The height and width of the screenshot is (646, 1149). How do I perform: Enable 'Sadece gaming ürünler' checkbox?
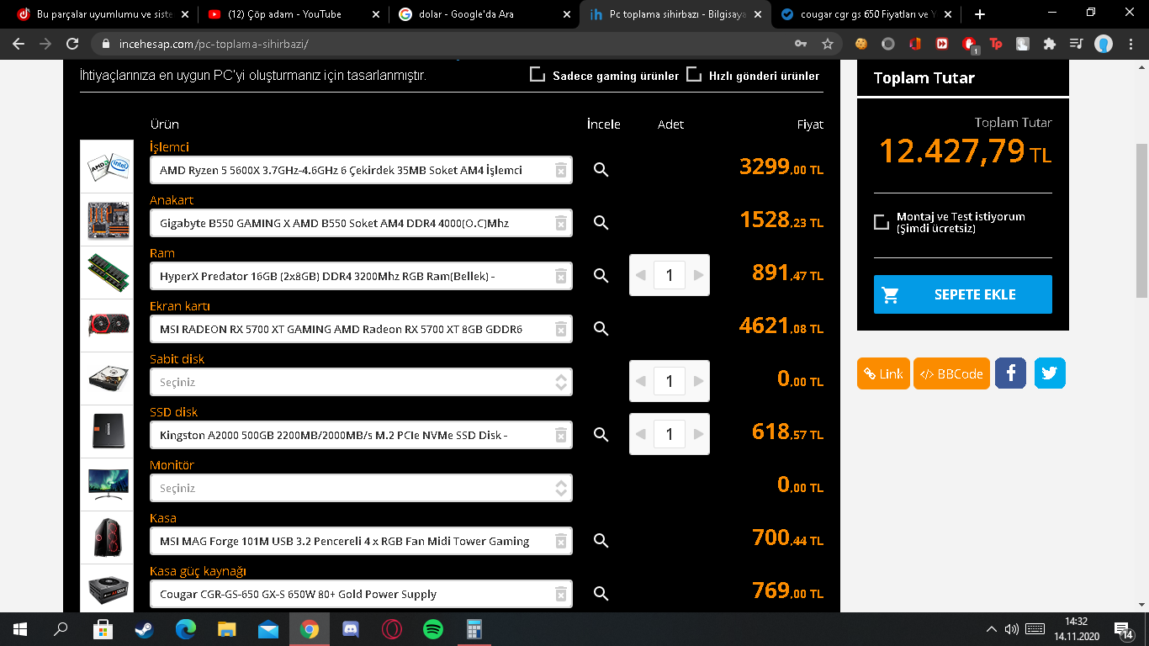tap(537, 75)
